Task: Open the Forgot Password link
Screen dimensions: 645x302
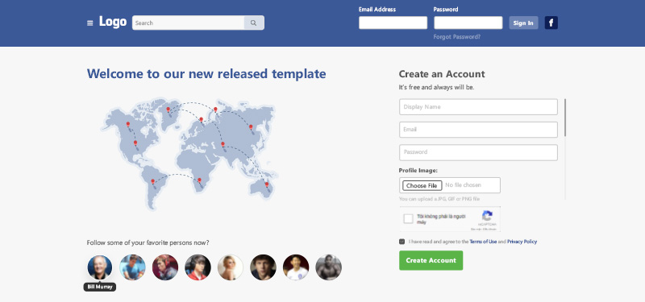Action: click(456, 37)
